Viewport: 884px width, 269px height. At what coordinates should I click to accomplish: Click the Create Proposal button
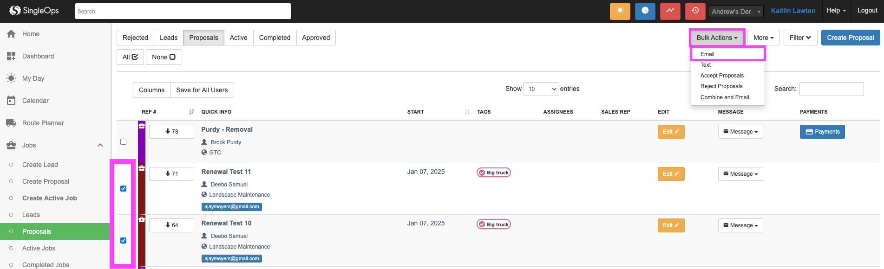click(850, 38)
